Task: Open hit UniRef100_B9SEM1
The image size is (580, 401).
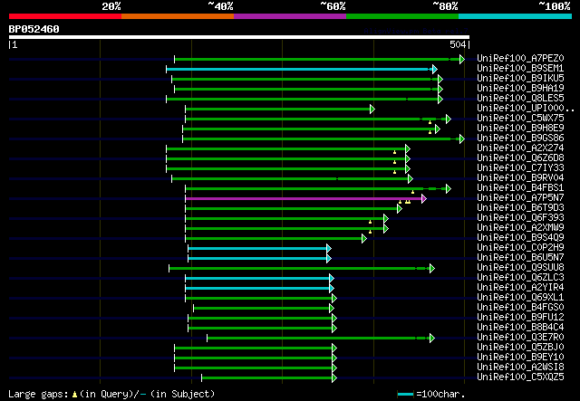Action: click(520, 69)
